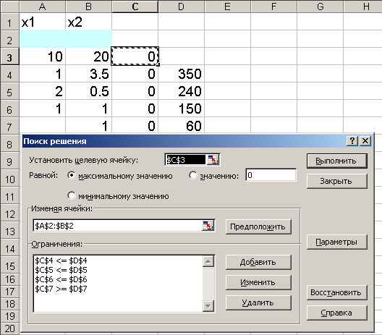This screenshot has width=382, height=335.
Task: Click cell A3 with value 10
Action: [x=43, y=56]
